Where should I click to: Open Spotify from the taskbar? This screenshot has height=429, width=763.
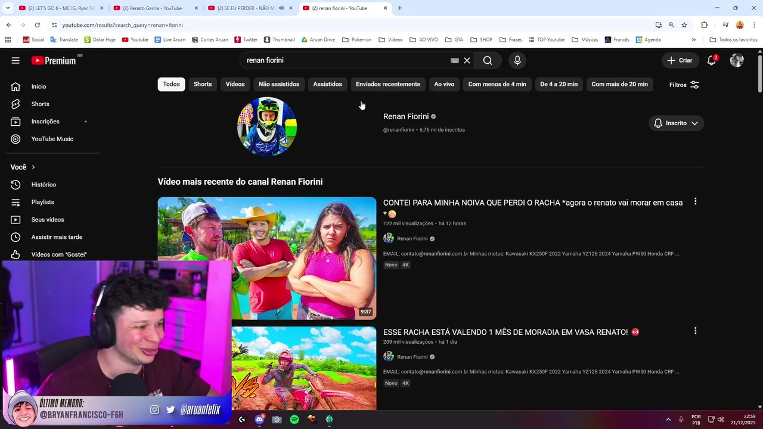[x=294, y=419]
